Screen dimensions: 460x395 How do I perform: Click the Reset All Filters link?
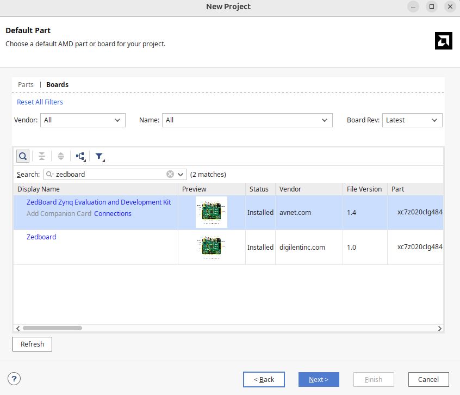[x=40, y=102]
